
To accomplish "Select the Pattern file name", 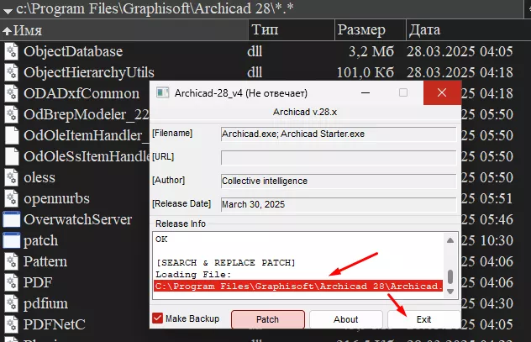I will (x=45, y=261).
